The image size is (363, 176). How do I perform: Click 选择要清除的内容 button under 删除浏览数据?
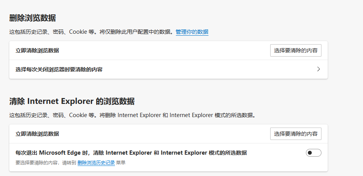coord(295,50)
